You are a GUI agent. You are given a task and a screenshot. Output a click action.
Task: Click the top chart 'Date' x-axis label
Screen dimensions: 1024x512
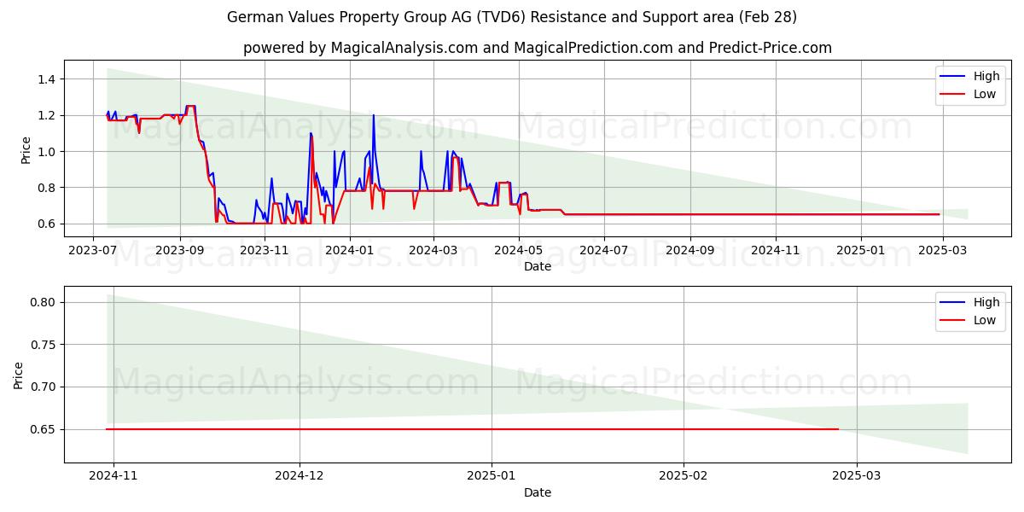point(538,266)
